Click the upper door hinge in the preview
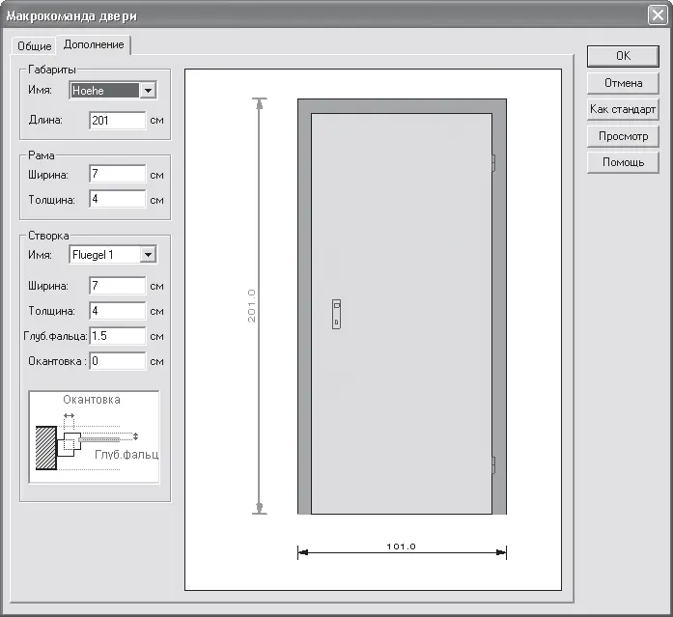This screenshot has width=673, height=617. [x=492, y=162]
